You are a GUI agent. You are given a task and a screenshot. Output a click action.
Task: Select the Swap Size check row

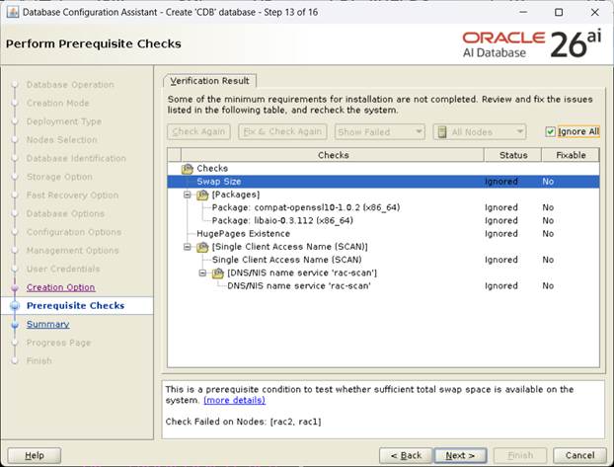tap(383, 182)
